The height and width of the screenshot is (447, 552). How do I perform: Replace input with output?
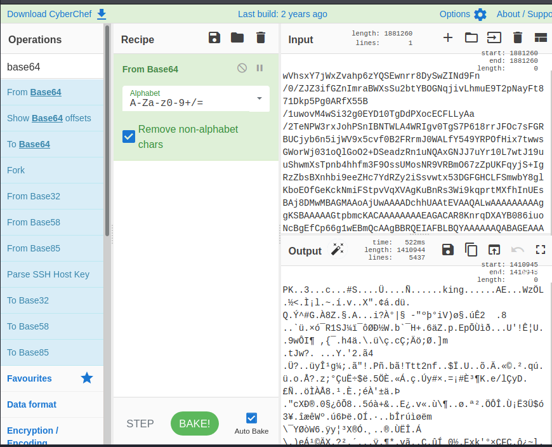494,250
